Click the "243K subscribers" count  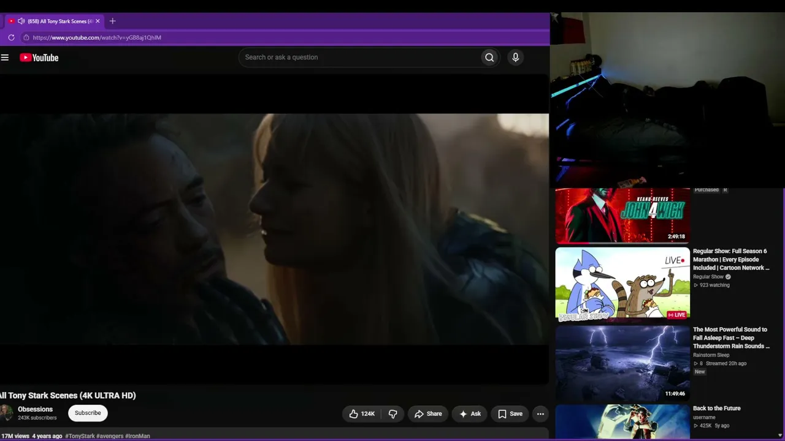37,418
